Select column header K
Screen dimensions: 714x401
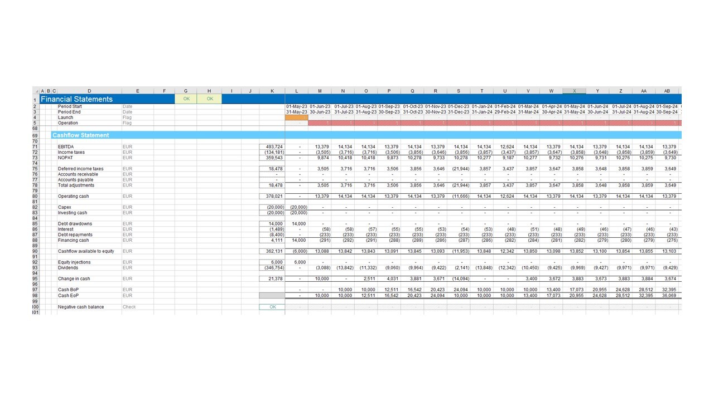[x=272, y=91]
